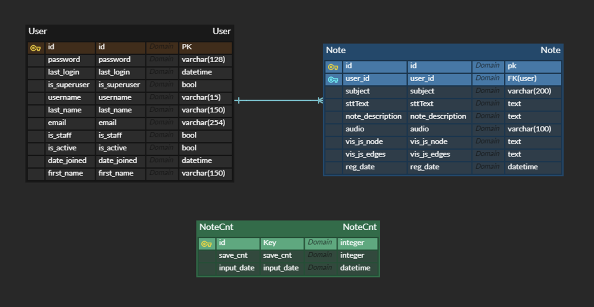This screenshot has height=307, width=594.
Task: Select the Domain cell in the audio row
Action: click(488, 129)
